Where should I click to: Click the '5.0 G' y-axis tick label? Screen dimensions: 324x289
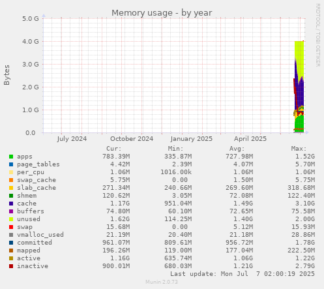(31, 18)
